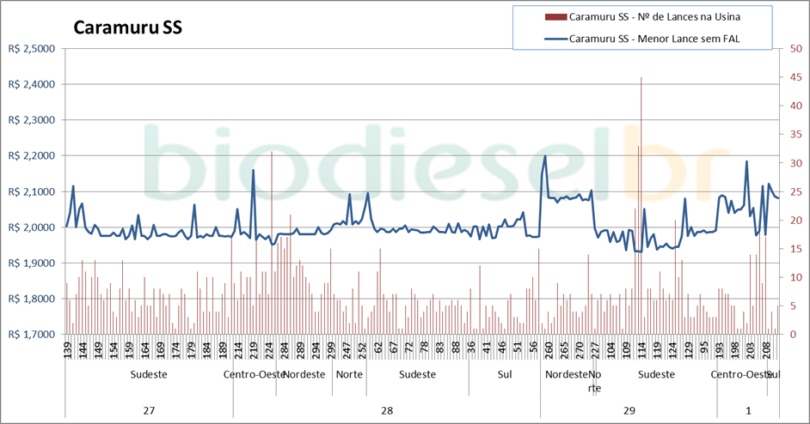This screenshot has height=424, width=810.
Task: Select group label 28 below the chart
Action: 386,410
